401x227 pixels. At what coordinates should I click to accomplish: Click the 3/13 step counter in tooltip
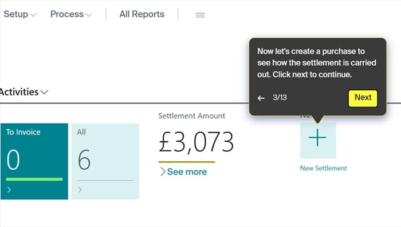click(x=280, y=98)
